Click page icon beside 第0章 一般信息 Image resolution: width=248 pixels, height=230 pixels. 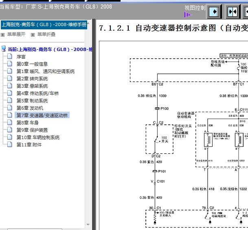pyautogui.click(x=10, y=64)
